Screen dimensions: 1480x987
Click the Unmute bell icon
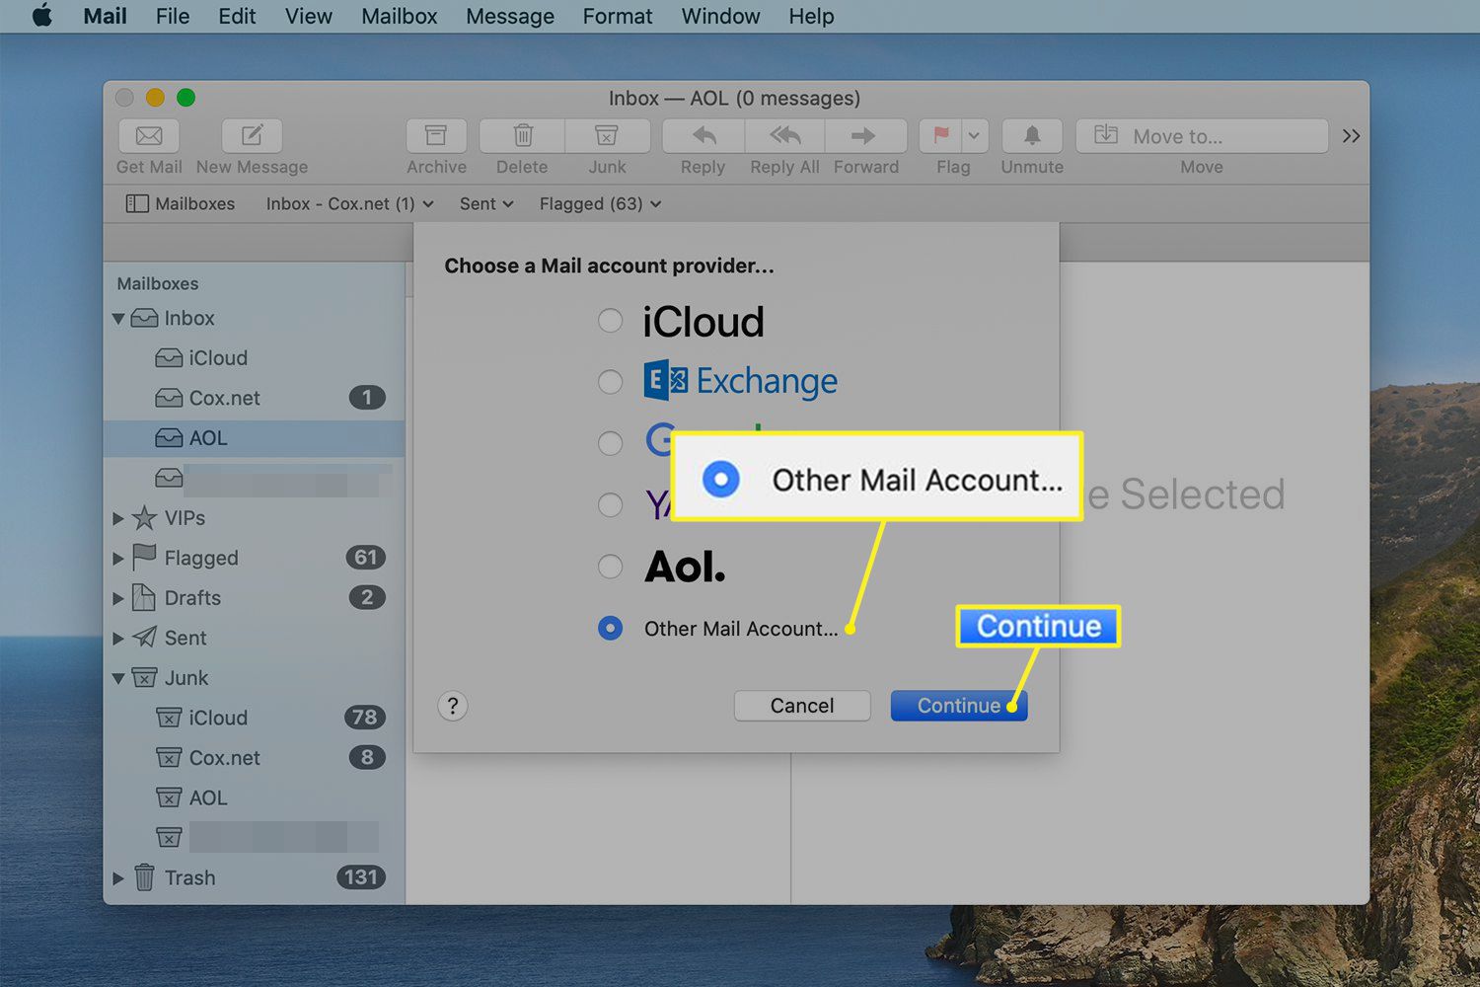tap(1032, 135)
